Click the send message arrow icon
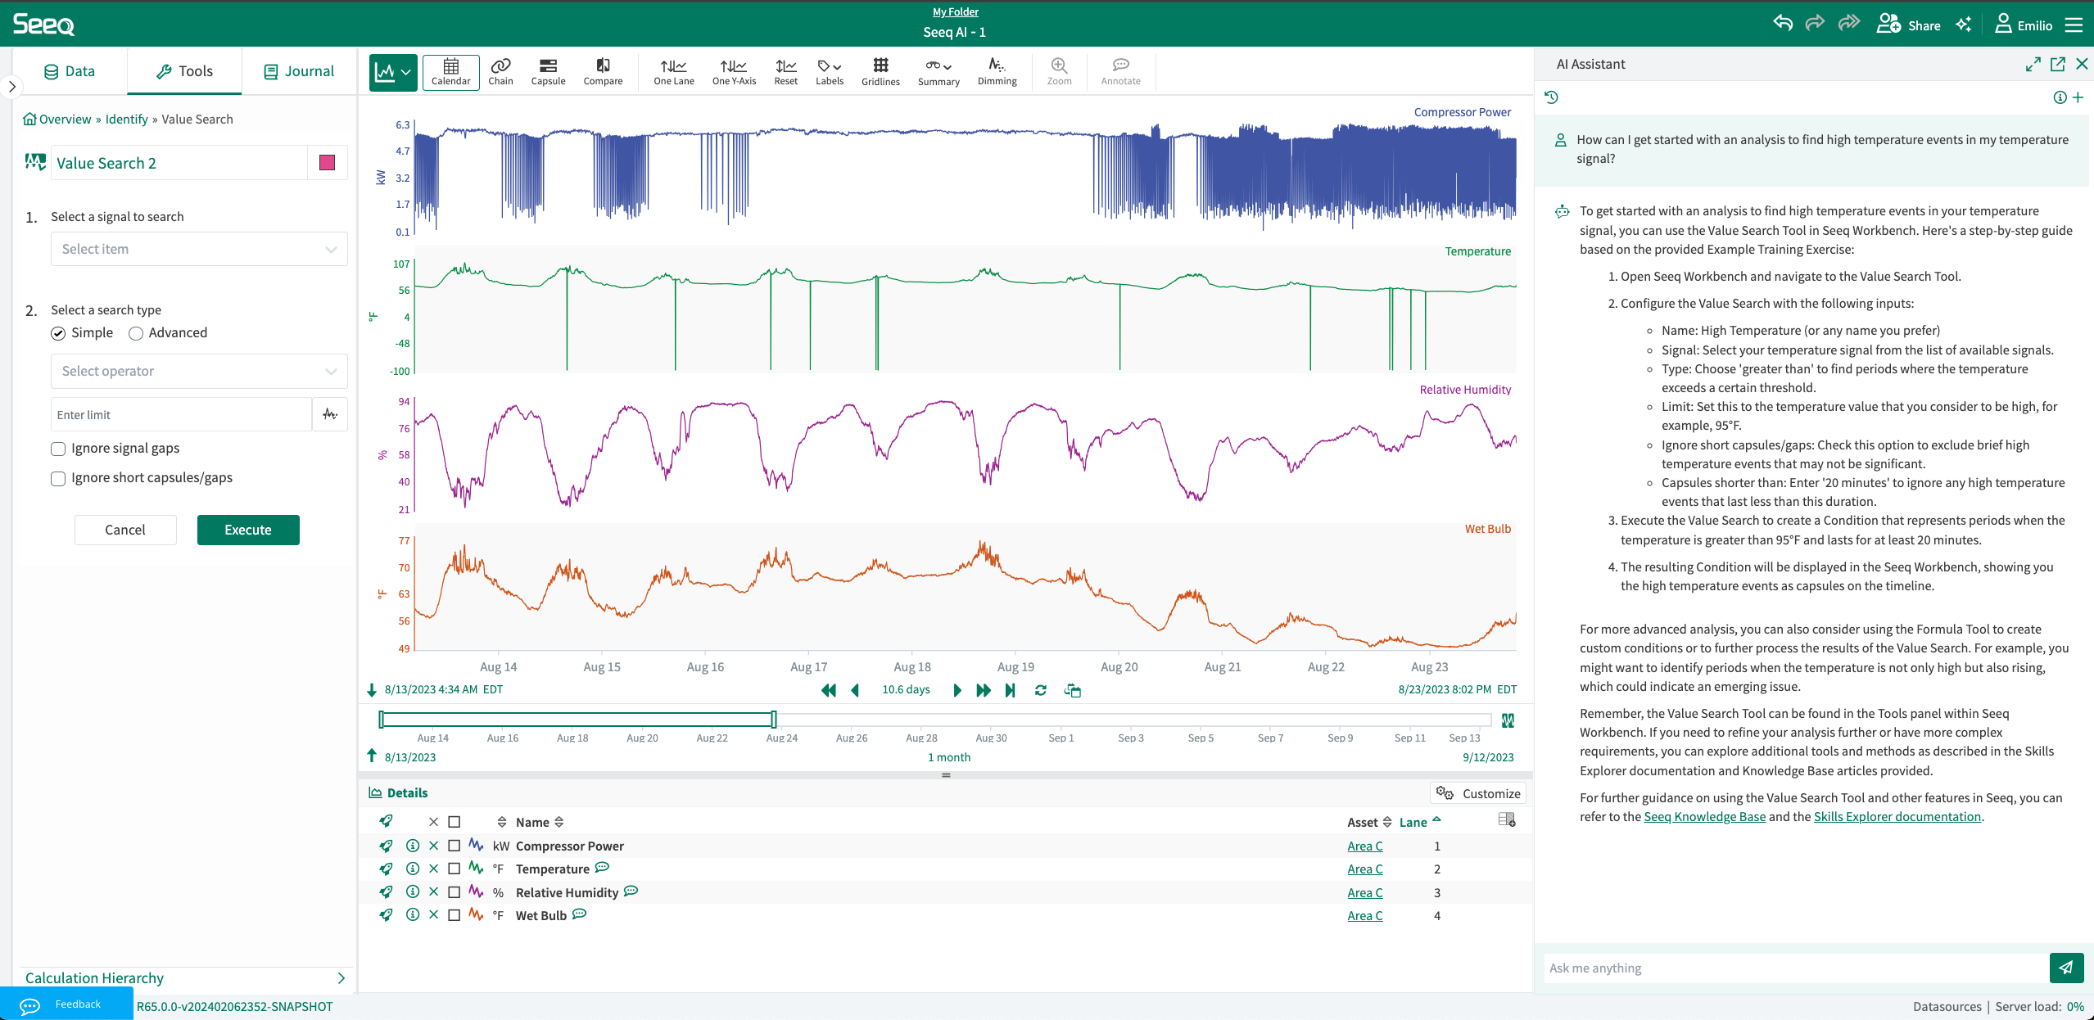The width and height of the screenshot is (2094, 1020). (2066, 968)
